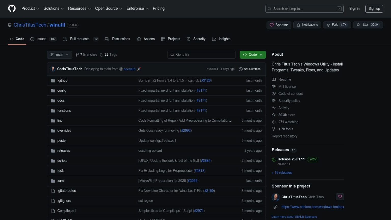Go to the Actions tab
The image size is (391, 220).
click(146, 39)
